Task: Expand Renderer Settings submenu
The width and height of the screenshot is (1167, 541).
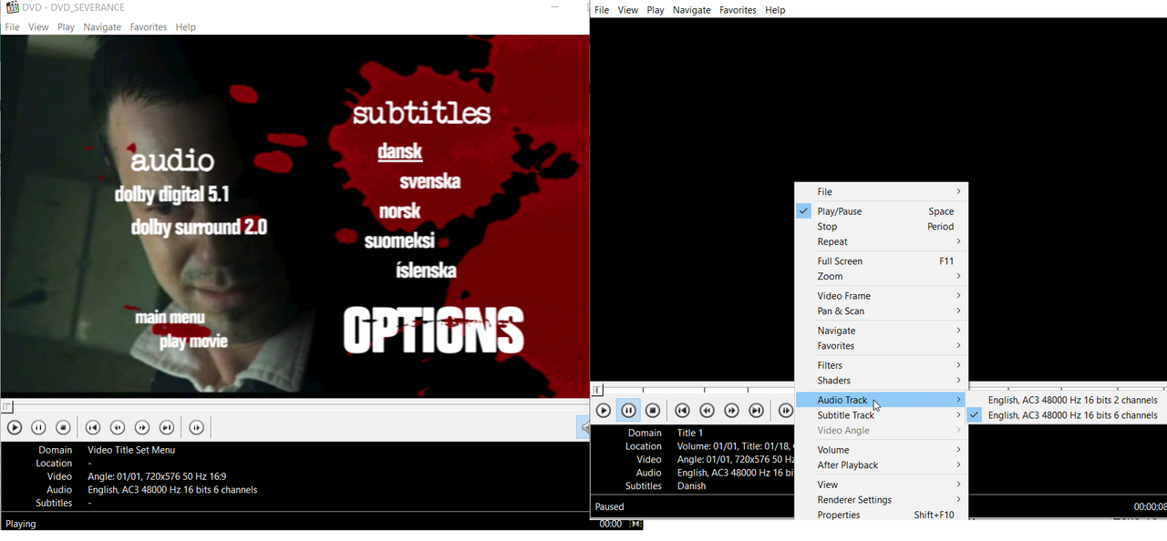Action: coord(881,500)
